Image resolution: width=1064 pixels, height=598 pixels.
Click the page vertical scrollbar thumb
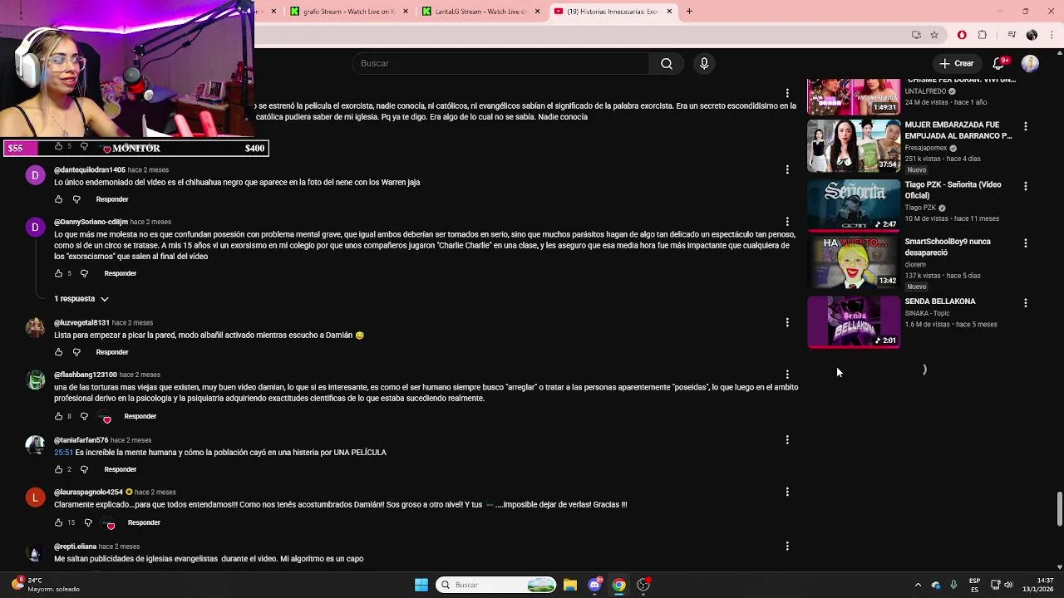click(x=1059, y=509)
